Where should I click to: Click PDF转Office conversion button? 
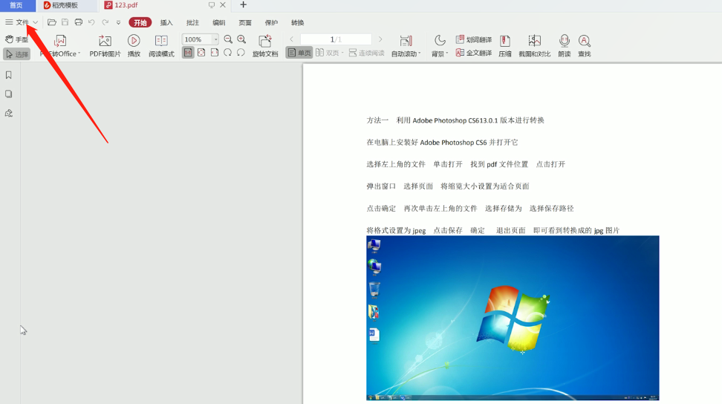pos(60,46)
